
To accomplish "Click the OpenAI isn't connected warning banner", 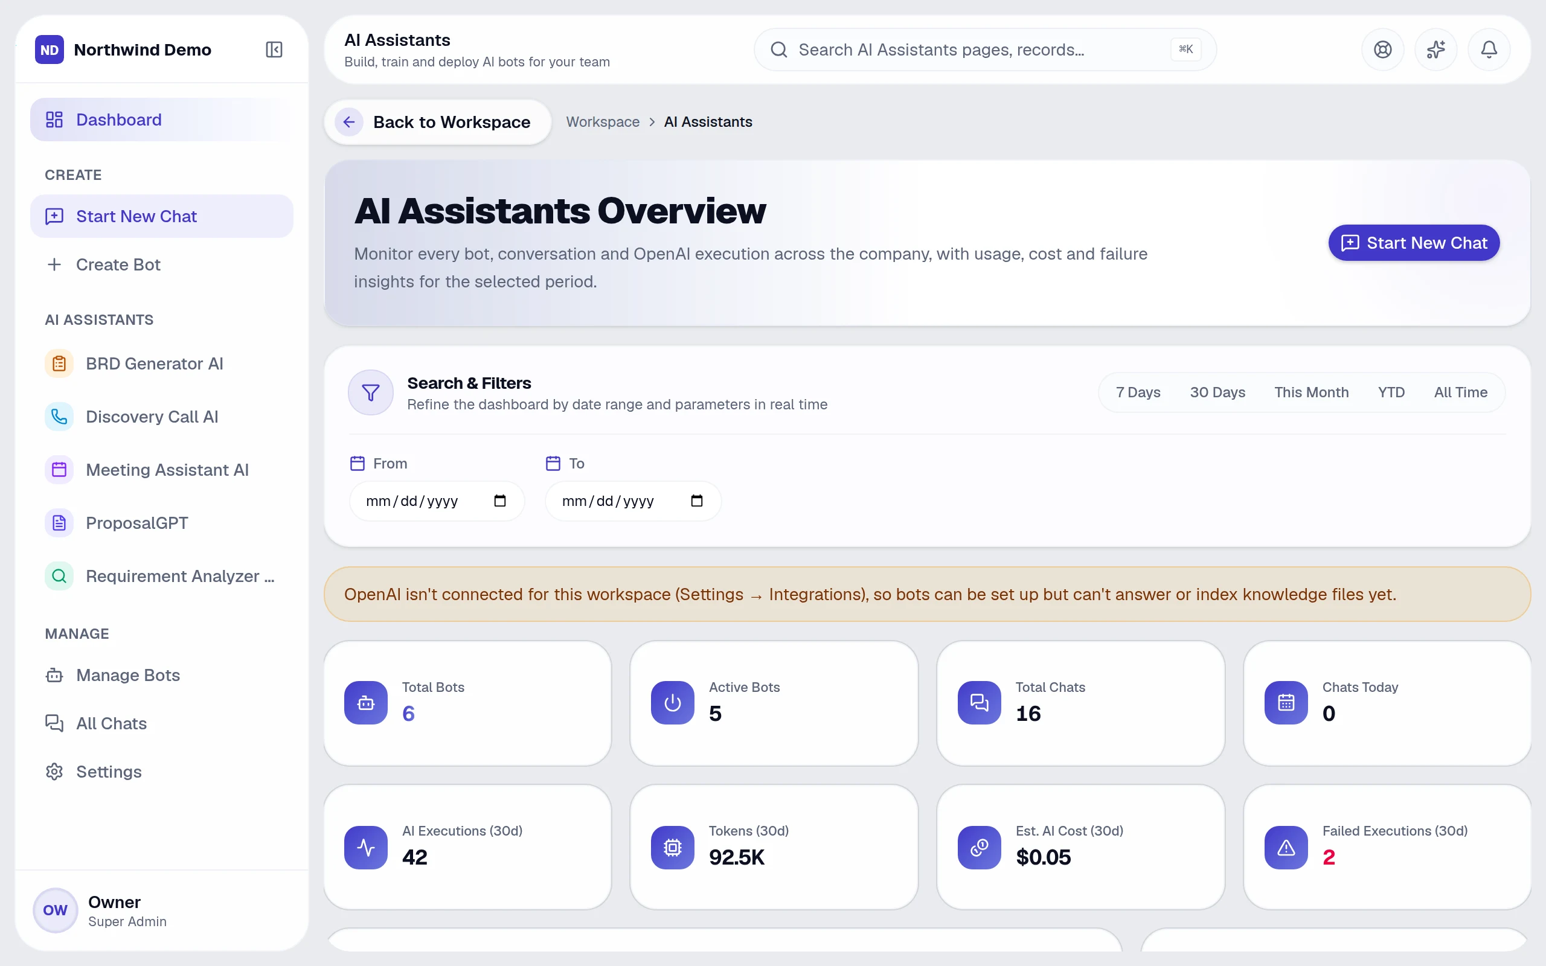I will click(927, 594).
